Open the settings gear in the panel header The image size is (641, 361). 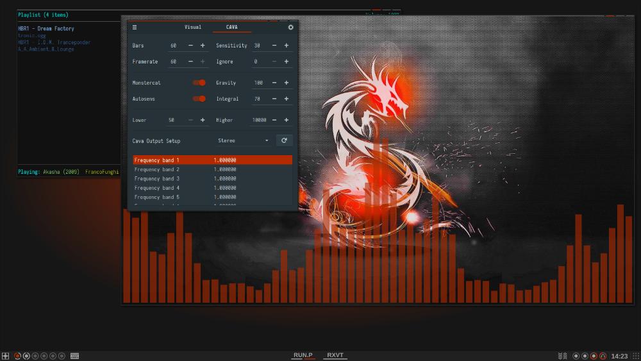290,28
